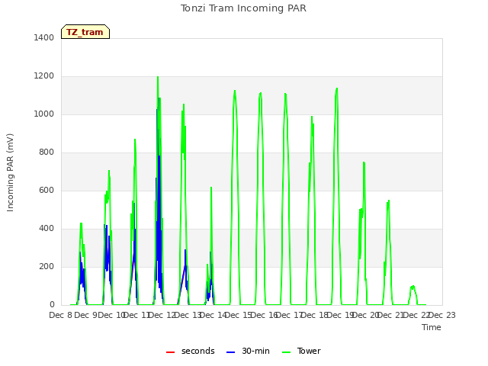Screen dimensions: 488x366
Task: Click the small Dec 22 green peak
Action: click(413, 287)
